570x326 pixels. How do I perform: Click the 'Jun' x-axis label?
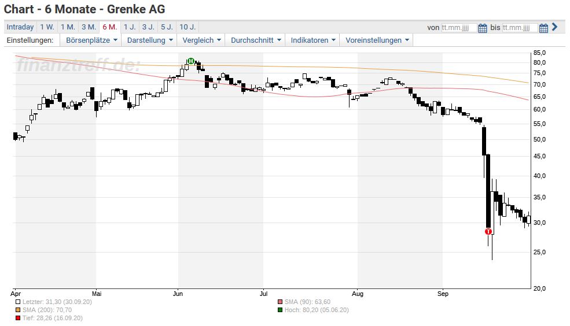coord(178,294)
